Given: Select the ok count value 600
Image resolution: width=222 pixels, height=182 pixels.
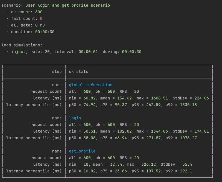Looking at the screenshot, I should [x=39, y=12].
